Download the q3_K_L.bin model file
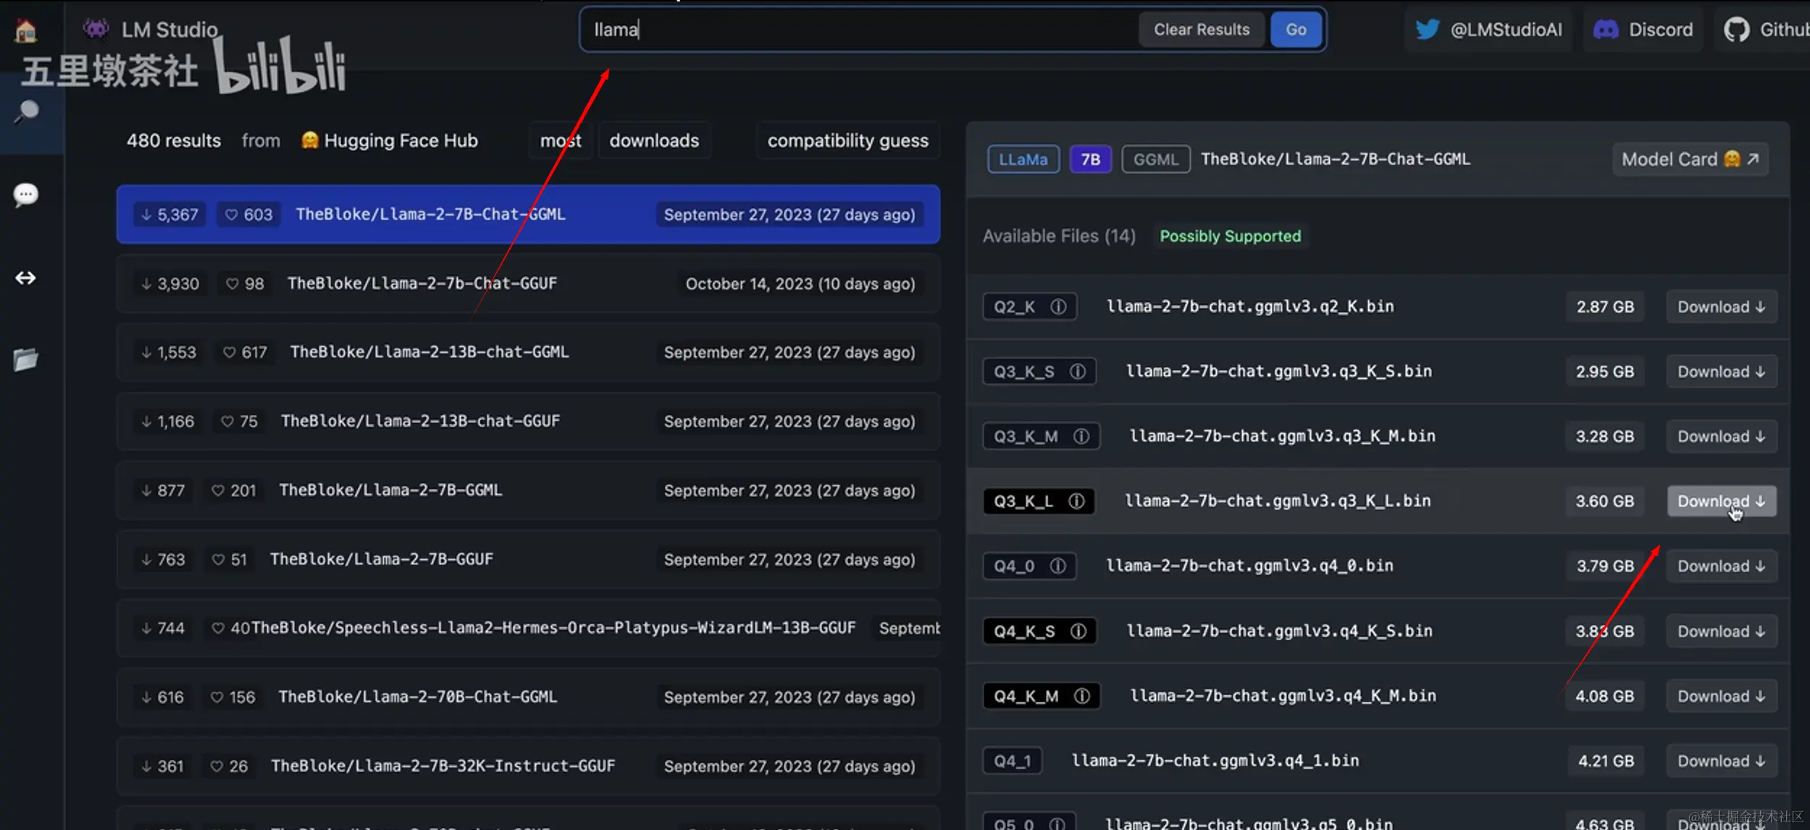Viewport: 1810px width, 830px height. (x=1720, y=501)
